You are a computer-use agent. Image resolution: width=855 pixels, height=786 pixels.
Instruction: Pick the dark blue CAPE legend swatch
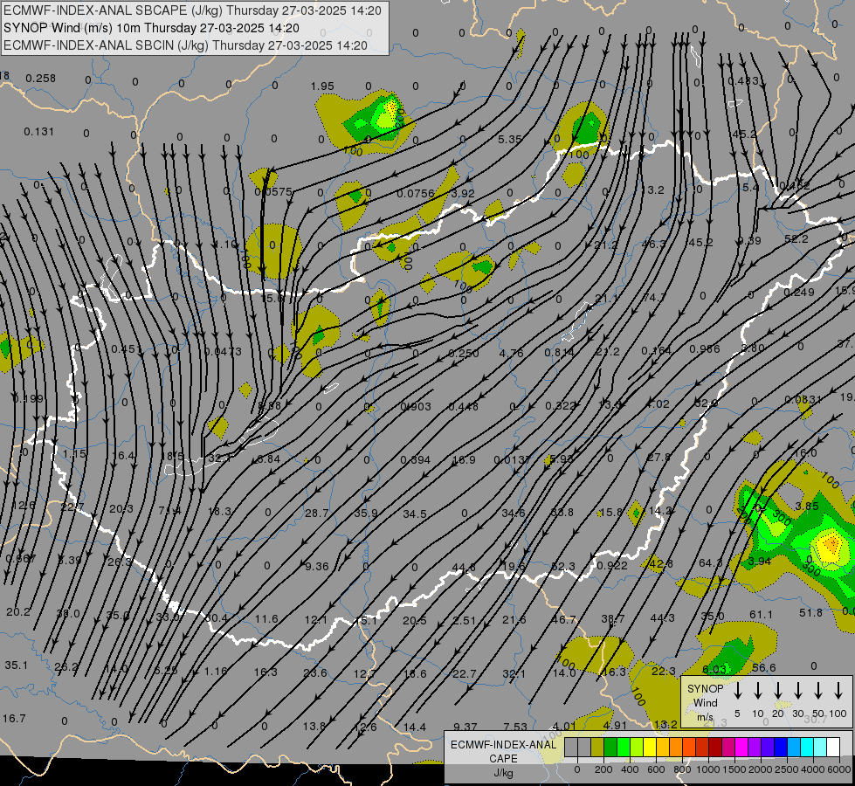(780, 748)
